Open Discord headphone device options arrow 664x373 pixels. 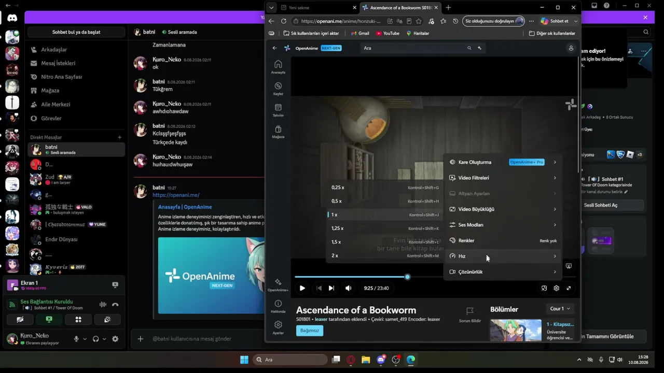[x=104, y=339]
